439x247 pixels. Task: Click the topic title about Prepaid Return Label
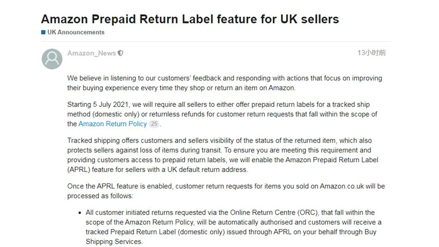(190, 19)
